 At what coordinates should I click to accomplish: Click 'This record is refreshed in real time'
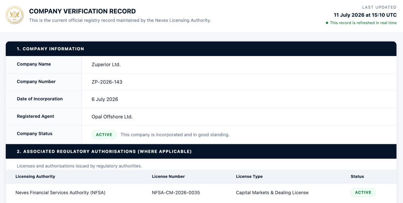[x=363, y=23]
